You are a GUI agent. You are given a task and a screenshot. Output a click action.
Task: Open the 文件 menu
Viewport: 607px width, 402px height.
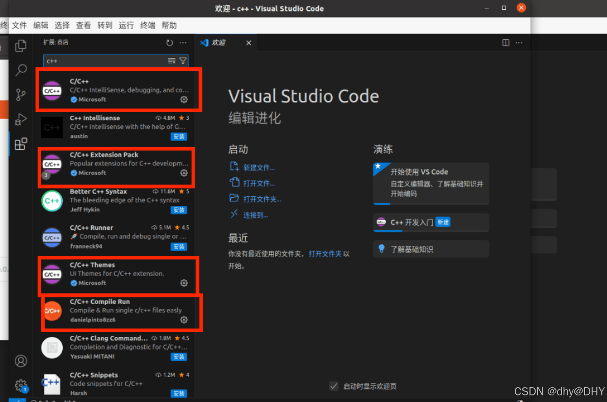pyautogui.click(x=19, y=25)
